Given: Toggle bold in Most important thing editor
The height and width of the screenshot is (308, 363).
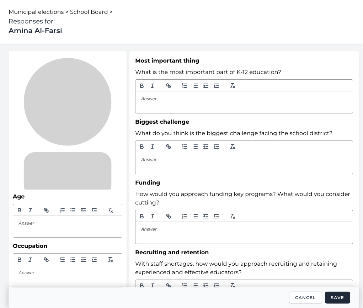Looking at the screenshot, I should 142,86.
